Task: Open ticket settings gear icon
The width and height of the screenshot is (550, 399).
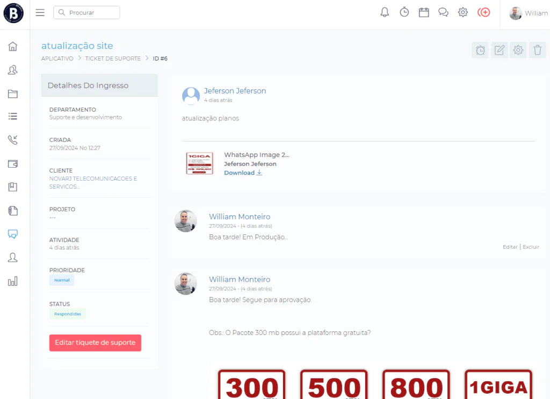Action: (518, 50)
